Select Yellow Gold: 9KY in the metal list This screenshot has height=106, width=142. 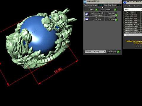click(132, 12)
